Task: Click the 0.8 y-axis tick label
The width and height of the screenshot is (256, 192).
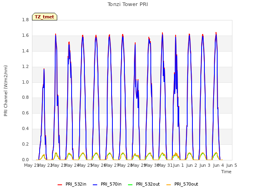Action: point(25,98)
